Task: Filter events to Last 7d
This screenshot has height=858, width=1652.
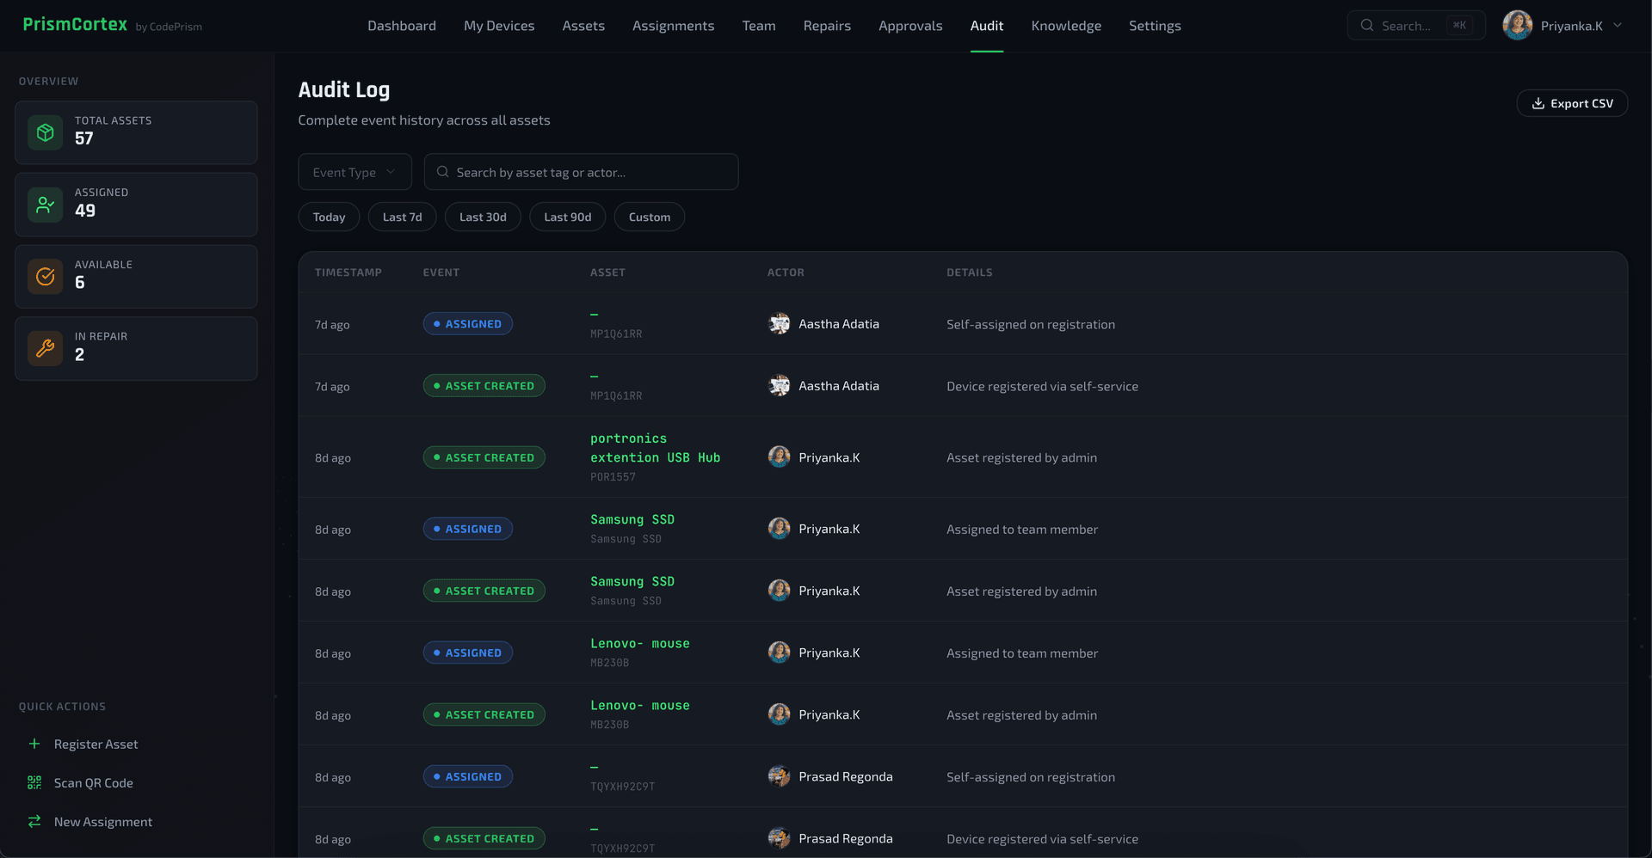Action: [x=402, y=217]
